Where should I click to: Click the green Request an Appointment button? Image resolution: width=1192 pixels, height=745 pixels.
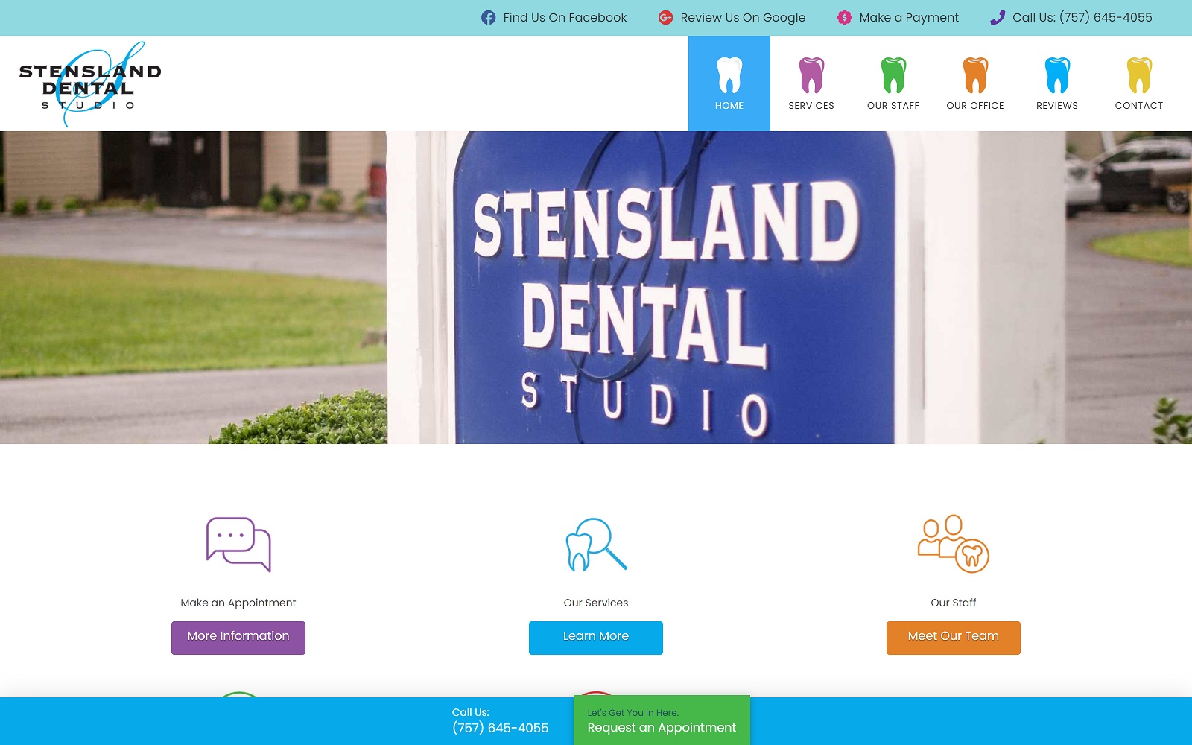662,720
